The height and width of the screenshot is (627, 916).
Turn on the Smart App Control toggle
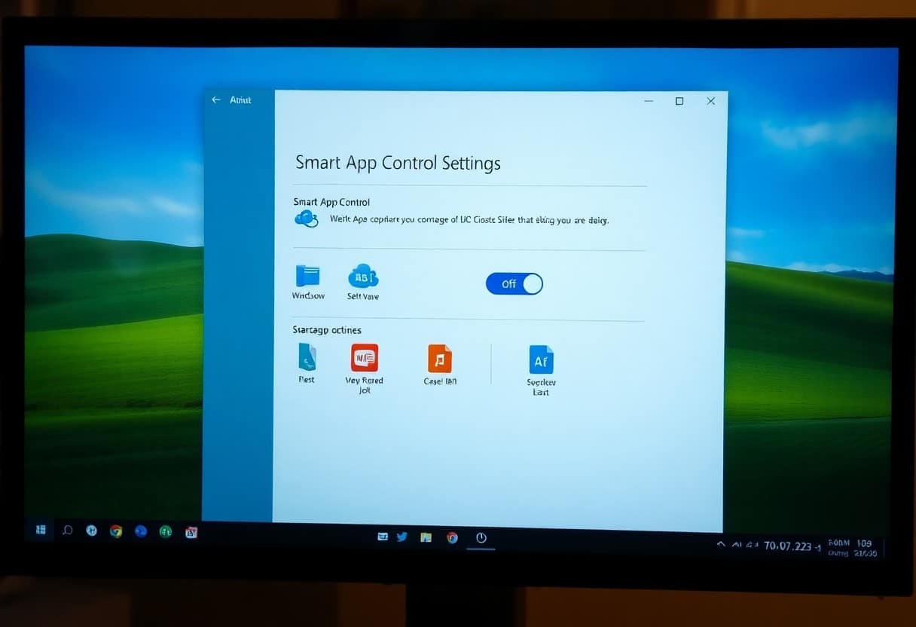click(x=514, y=283)
